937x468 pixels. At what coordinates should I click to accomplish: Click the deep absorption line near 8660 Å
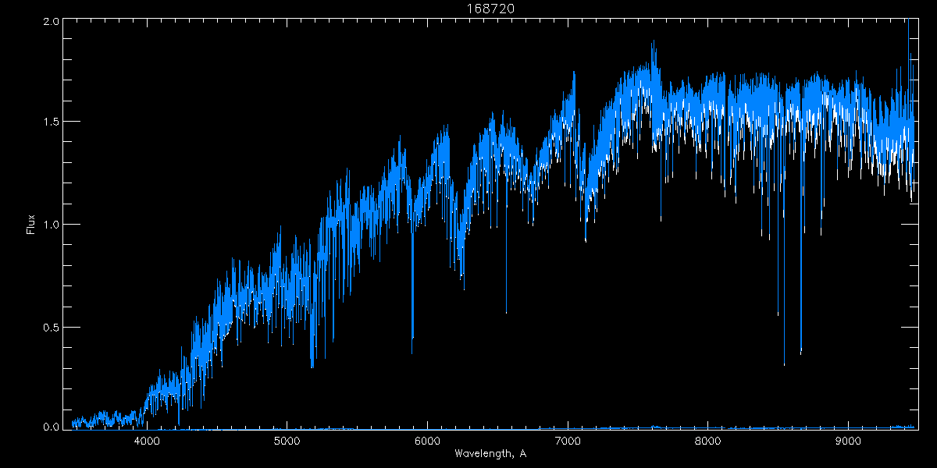point(800,351)
